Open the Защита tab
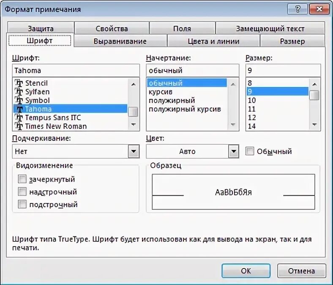 [x=41, y=28]
